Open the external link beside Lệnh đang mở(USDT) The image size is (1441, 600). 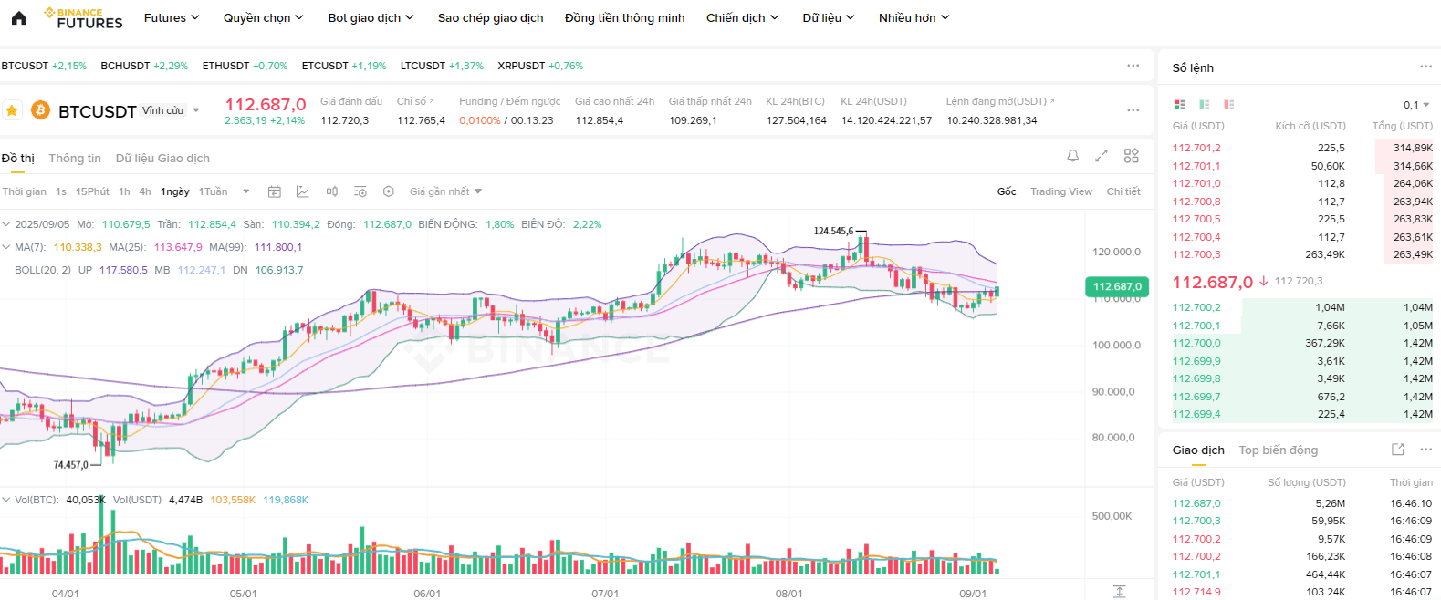pos(1052,101)
